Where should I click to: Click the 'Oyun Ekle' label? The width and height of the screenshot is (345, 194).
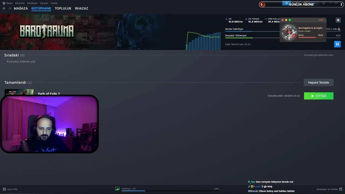click(x=12, y=189)
